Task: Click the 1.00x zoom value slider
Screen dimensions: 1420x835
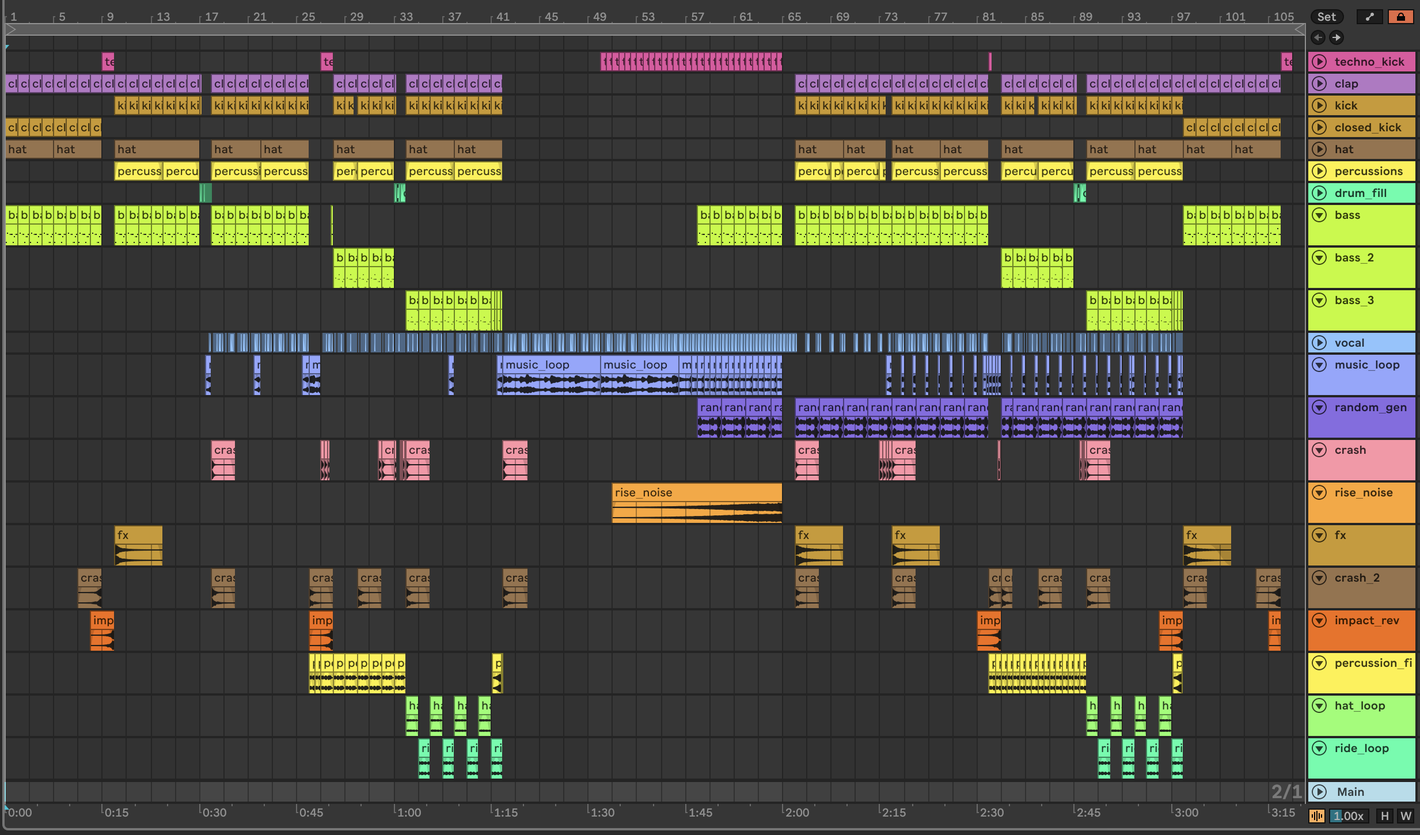Action: point(1349,816)
